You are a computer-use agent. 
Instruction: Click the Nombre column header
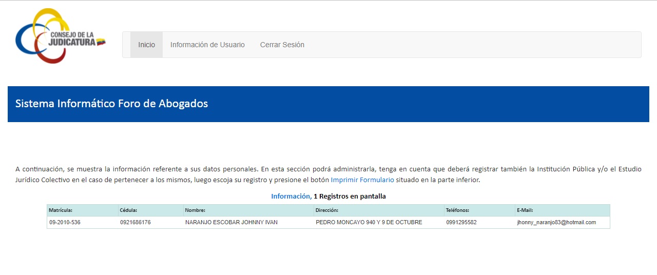pos(248,210)
